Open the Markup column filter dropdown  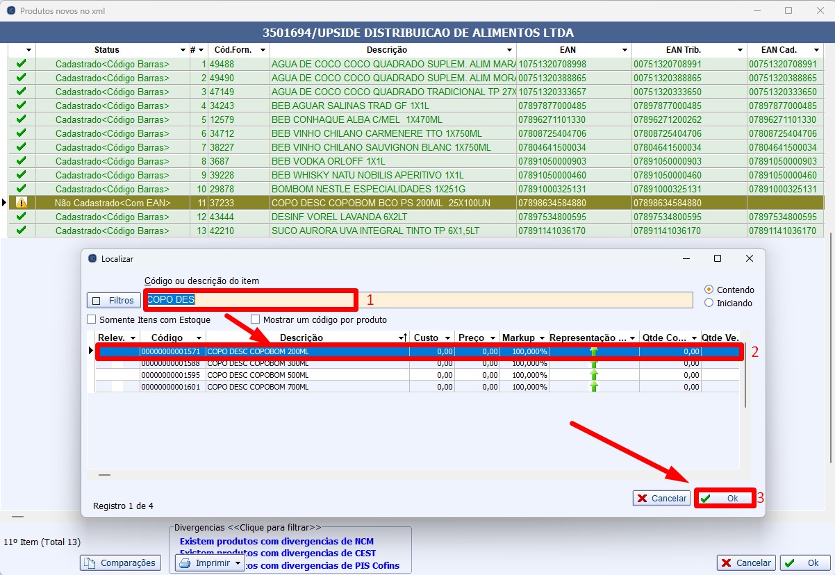(542, 338)
